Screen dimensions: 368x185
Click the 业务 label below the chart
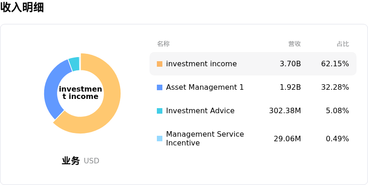tap(71, 161)
